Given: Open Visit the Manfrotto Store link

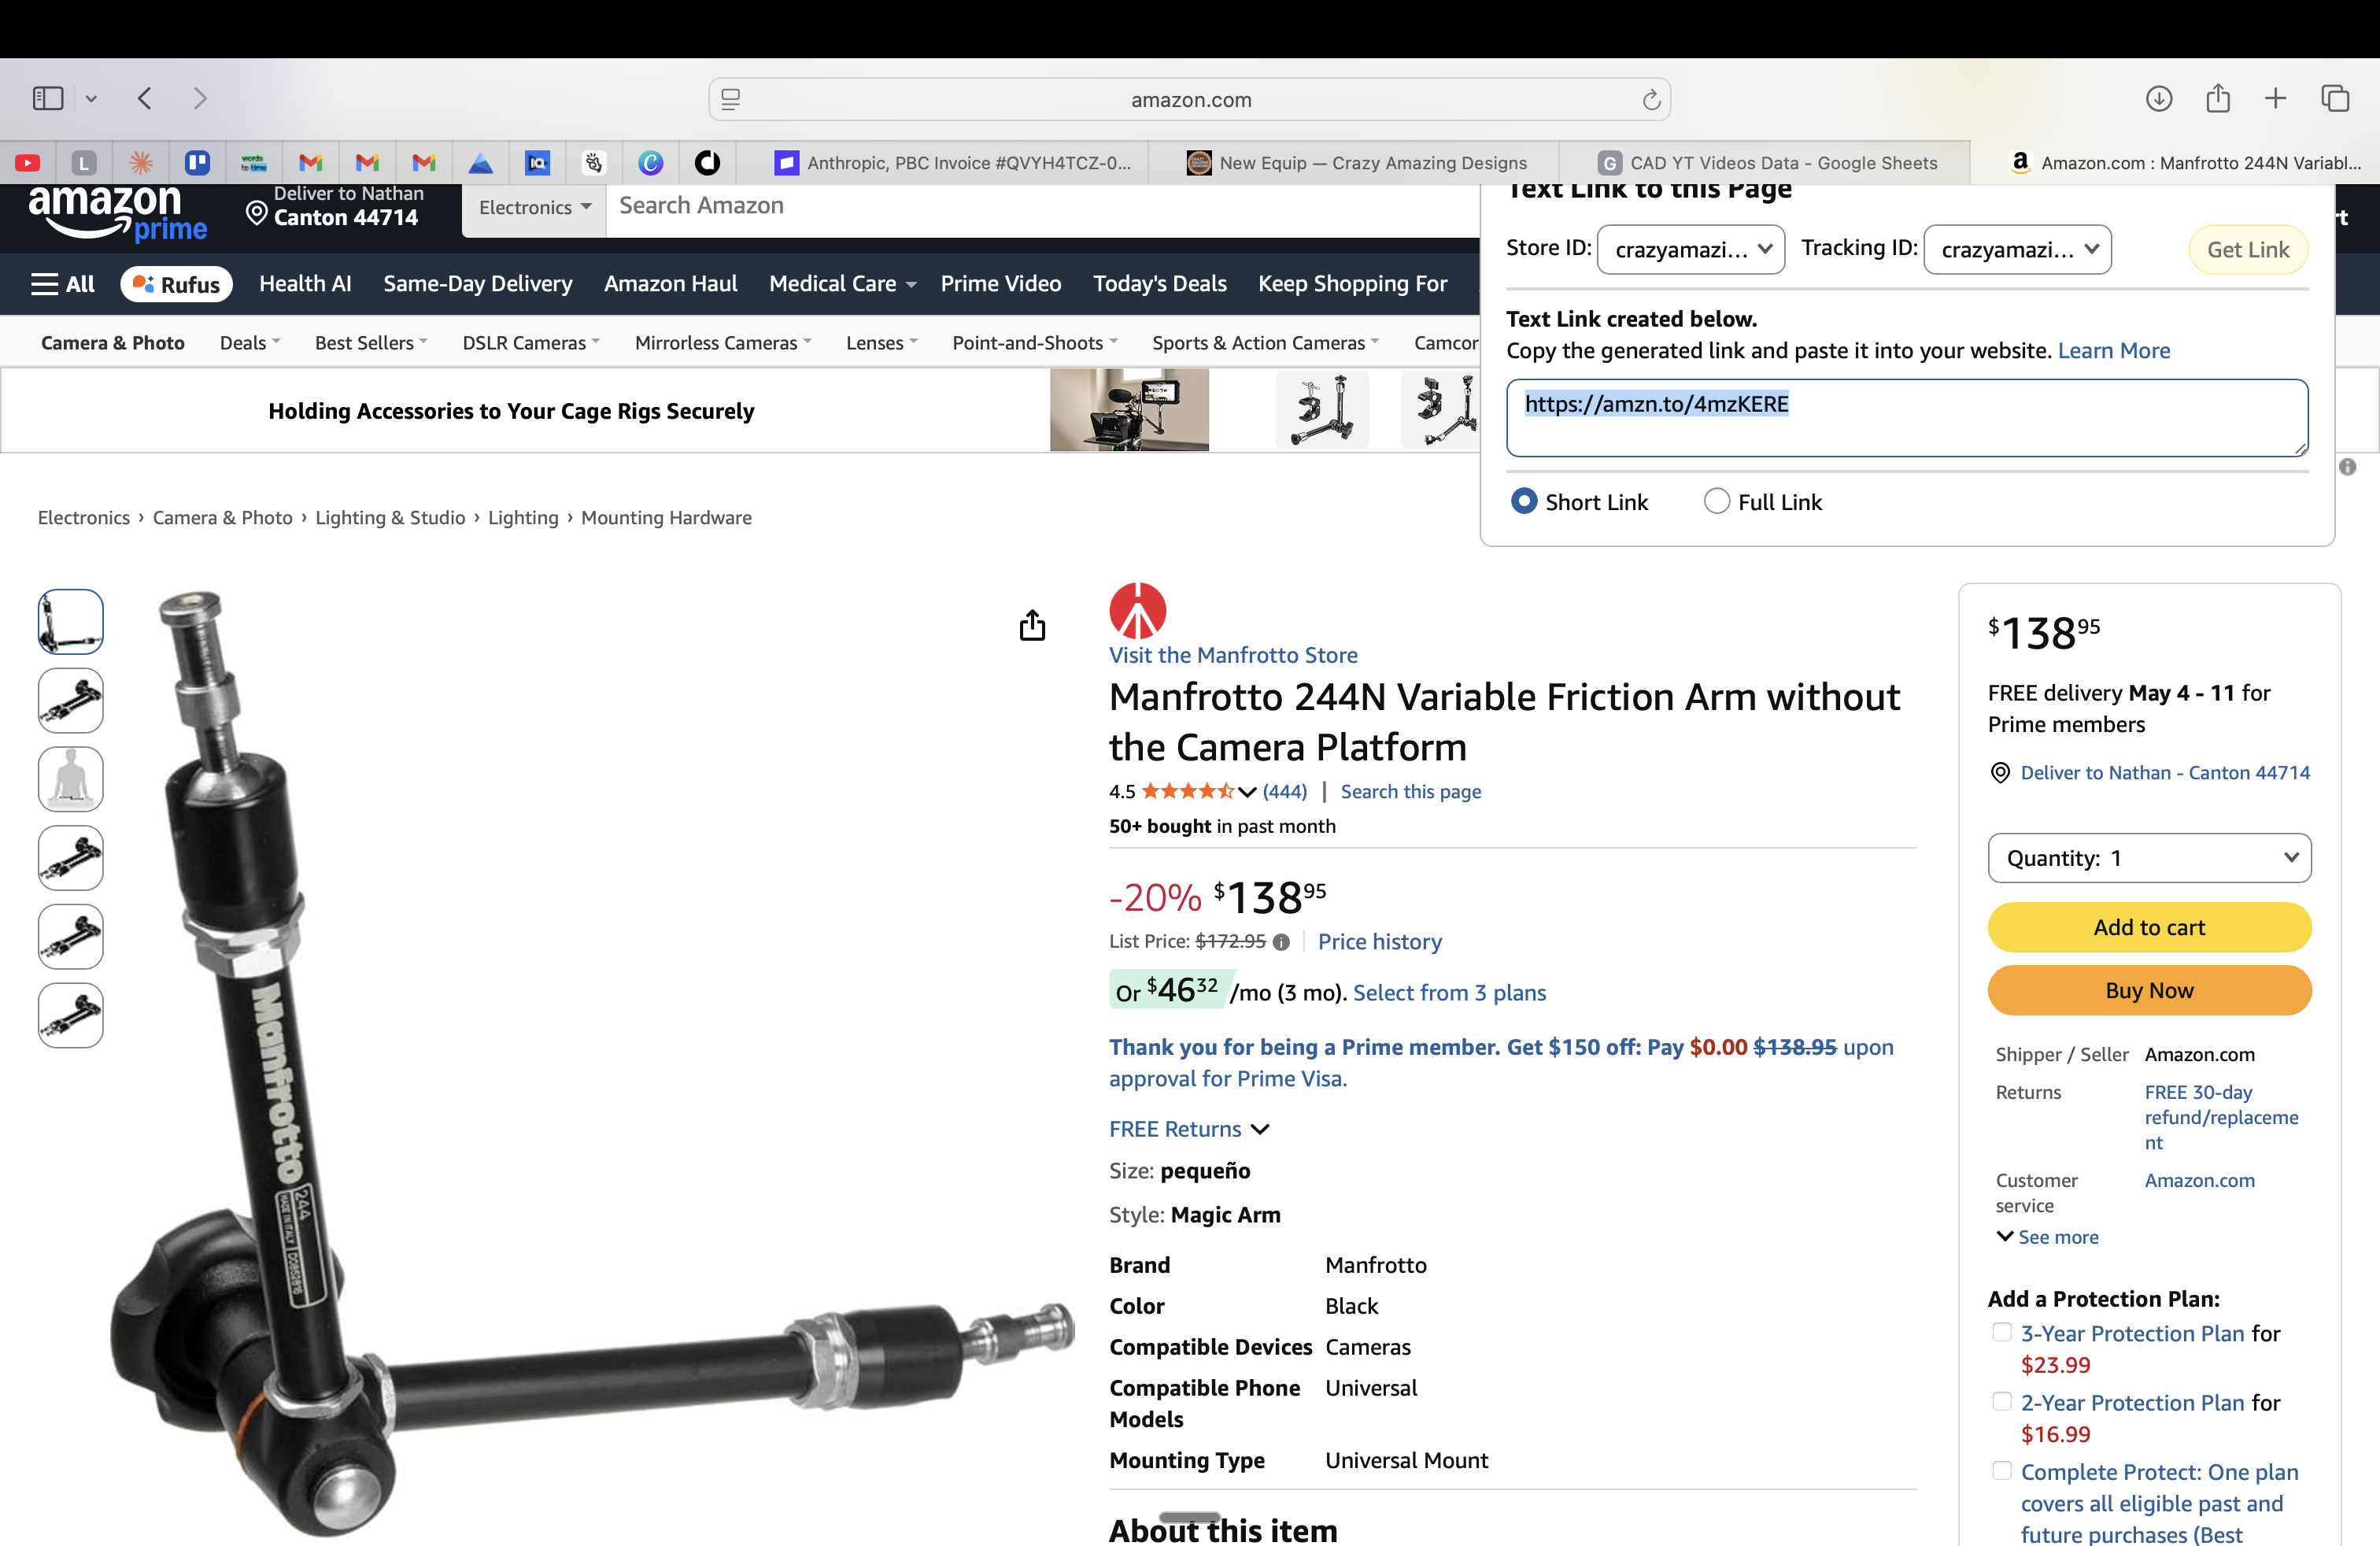Looking at the screenshot, I should 1233,655.
